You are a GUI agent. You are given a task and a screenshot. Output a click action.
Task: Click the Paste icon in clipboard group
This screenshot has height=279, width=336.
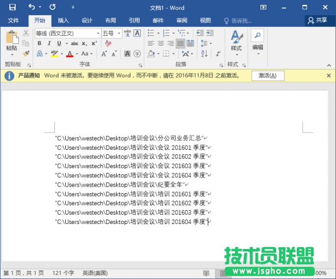coord(11,39)
